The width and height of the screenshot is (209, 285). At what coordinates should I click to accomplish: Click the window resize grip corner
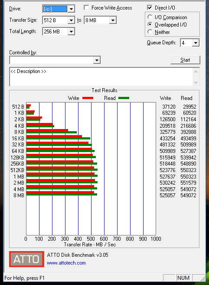pyautogui.click(x=202, y=278)
